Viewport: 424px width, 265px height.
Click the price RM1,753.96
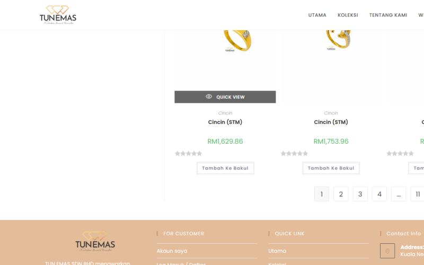331,142
